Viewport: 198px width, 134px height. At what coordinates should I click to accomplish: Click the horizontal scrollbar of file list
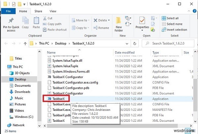[x=112, y=126]
